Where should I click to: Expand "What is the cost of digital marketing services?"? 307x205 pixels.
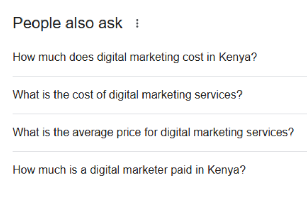tap(127, 95)
